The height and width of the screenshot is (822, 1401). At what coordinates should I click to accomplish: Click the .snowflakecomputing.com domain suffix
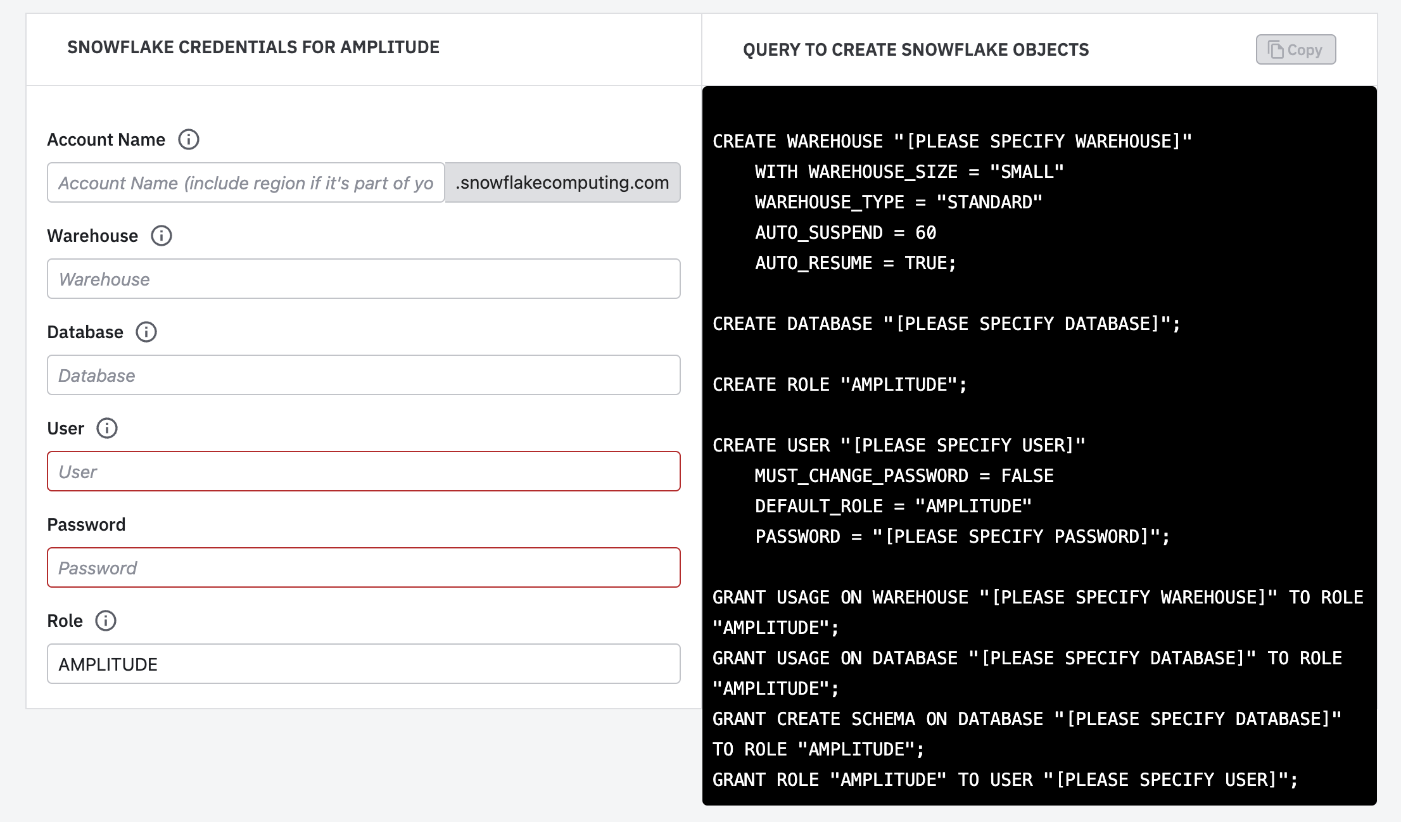(562, 183)
